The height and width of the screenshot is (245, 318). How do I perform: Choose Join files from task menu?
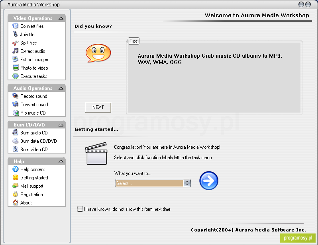(28, 35)
